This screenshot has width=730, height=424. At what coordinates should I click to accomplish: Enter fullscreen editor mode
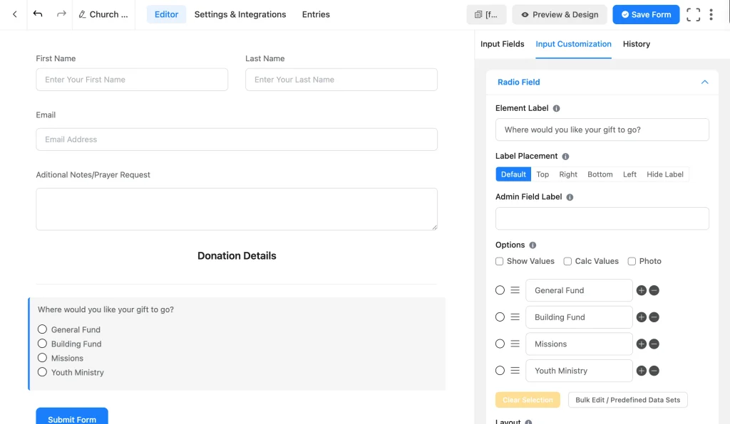pos(693,14)
